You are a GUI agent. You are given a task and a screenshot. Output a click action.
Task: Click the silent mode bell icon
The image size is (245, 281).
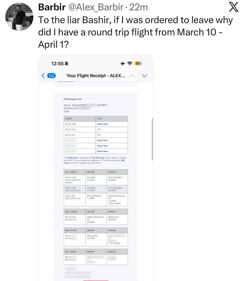(x=67, y=64)
